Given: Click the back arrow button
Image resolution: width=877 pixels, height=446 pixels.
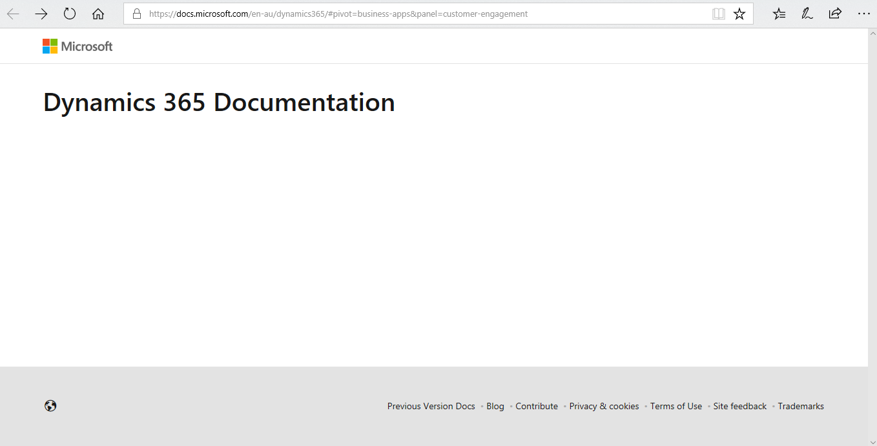Looking at the screenshot, I should [x=13, y=14].
